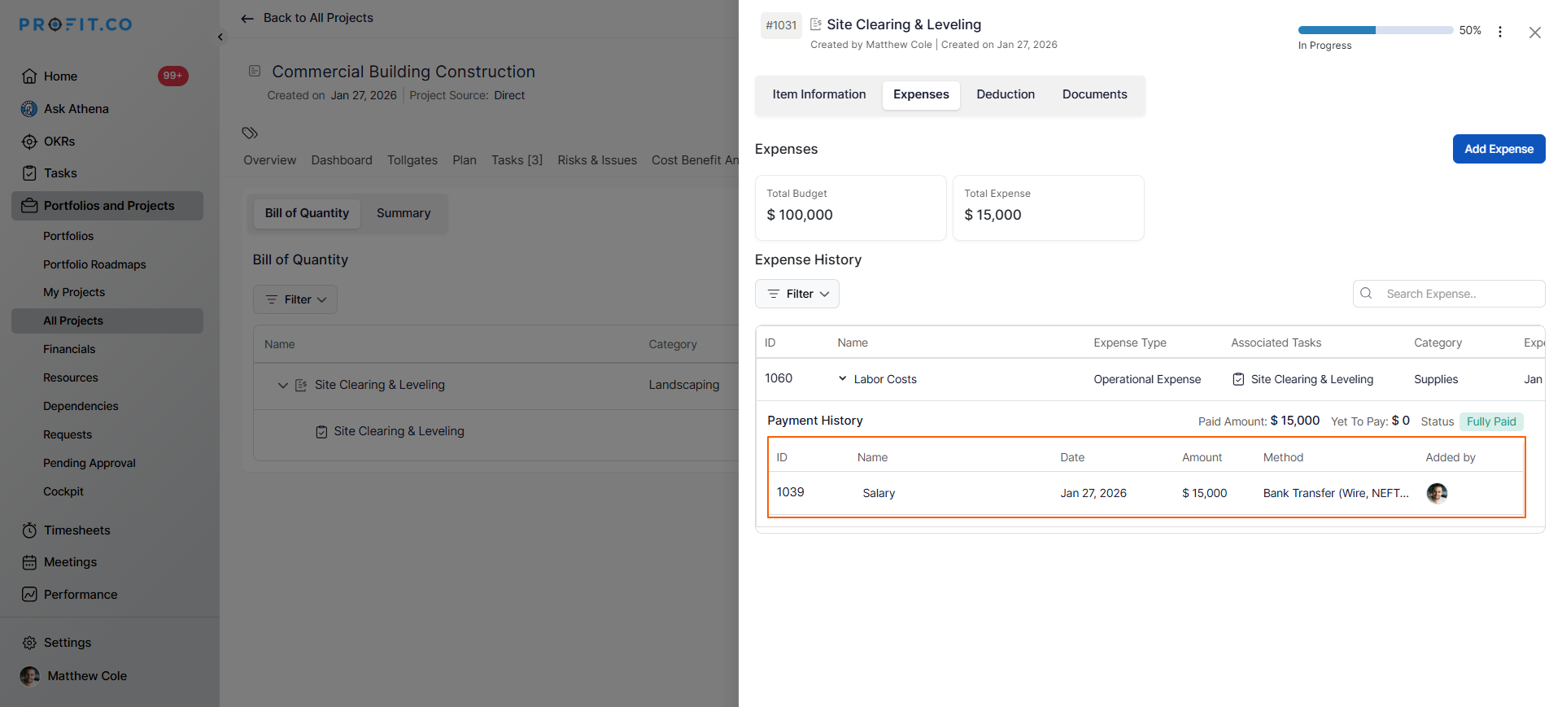This screenshot has height=707, width=1562.
Task: Click the Add Expense button
Action: click(x=1499, y=149)
